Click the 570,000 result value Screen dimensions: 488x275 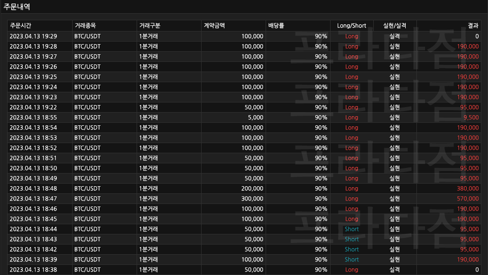[x=468, y=198]
